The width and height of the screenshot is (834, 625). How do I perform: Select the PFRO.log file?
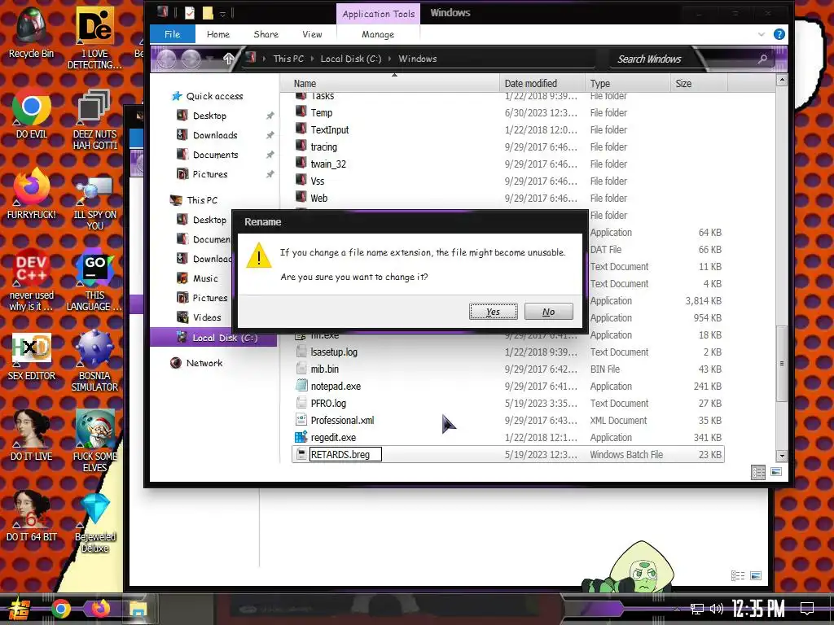tap(508, 404)
